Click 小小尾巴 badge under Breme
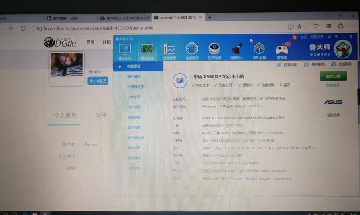360x215 pixels. coord(98,81)
